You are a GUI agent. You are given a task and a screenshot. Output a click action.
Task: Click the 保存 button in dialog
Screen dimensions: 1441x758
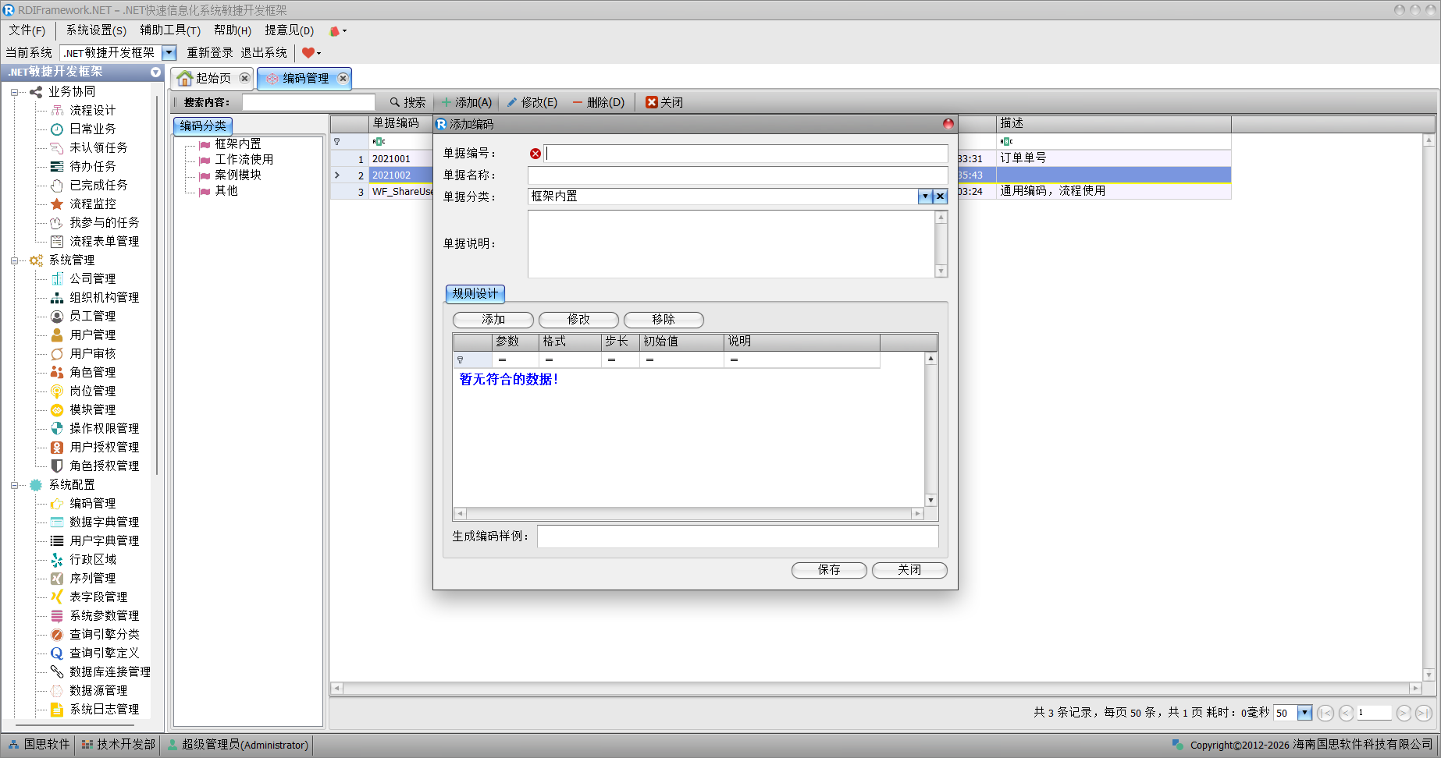(828, 570)
